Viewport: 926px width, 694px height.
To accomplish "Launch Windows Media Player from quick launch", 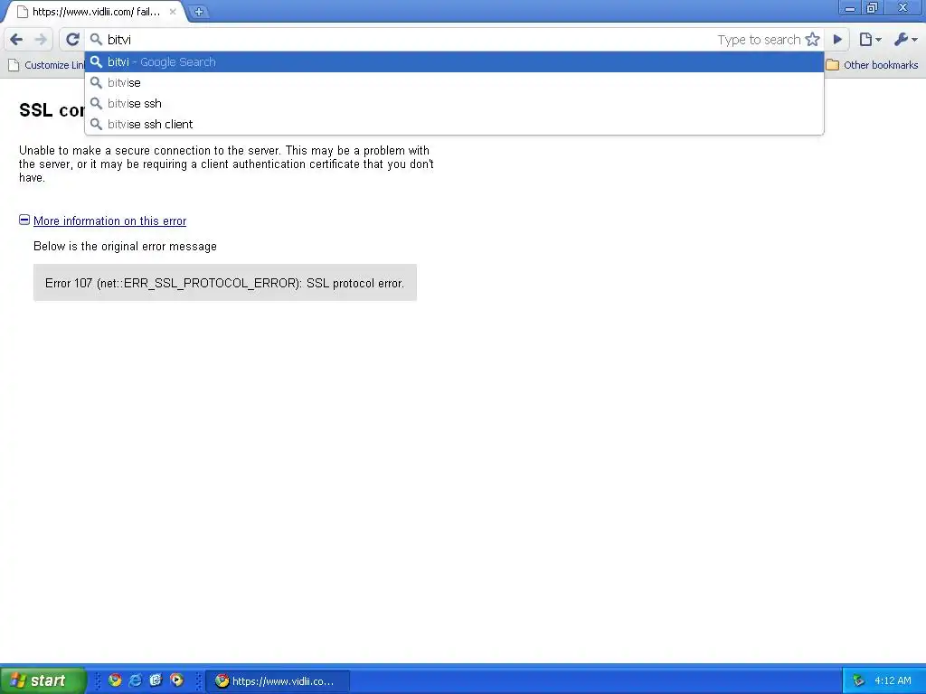I will point(176,680).
